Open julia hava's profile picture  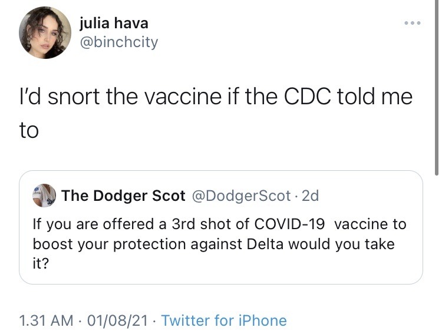(x=45, y=33)
